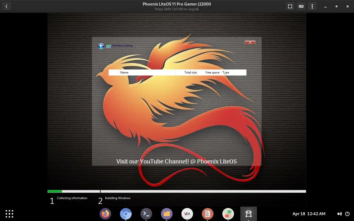Image resolution: width=354 pixels, height=221 pixels.
Task: Launch Firefox from the dock
Action: (105, 214)
